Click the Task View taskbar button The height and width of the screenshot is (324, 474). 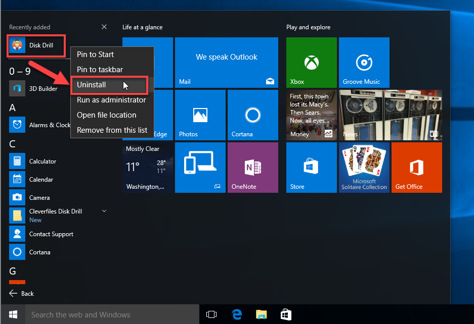(211, 314)
